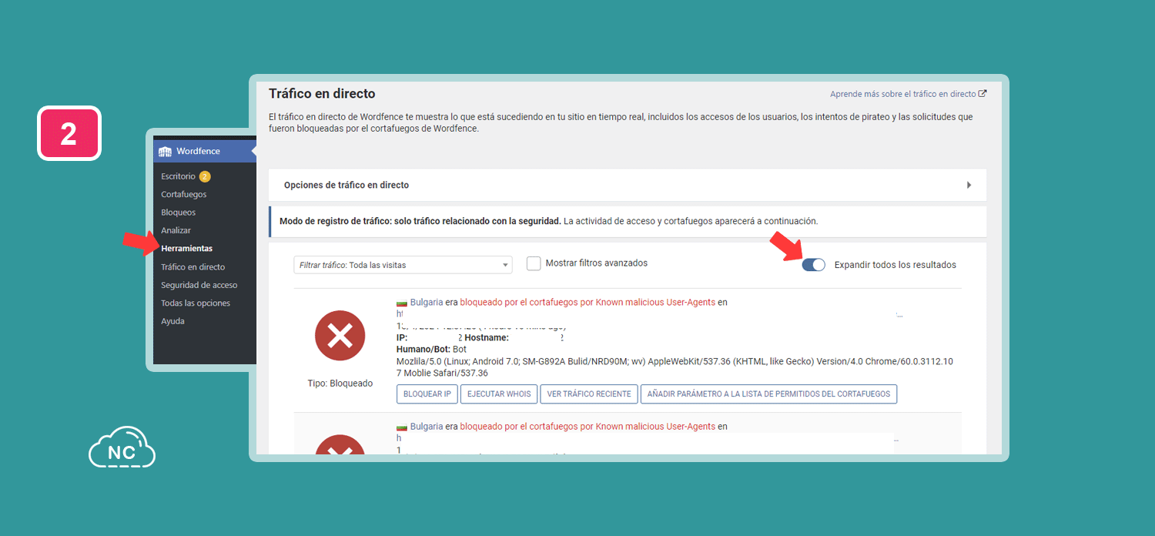Click Bulgaria flag icon in second entry
Image resolution: width=1155 pixels, height=536 pixels.
[x=402, y=427]
